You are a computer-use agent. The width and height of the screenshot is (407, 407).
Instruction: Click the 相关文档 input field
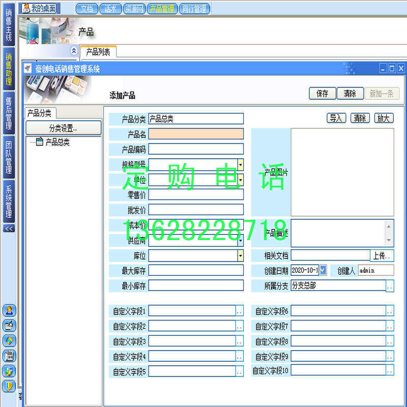[x=330, y=255]
